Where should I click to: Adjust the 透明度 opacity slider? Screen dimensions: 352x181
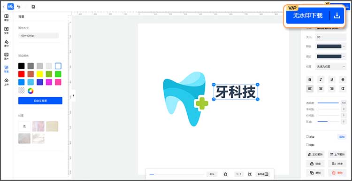click(x=328, y=103)
